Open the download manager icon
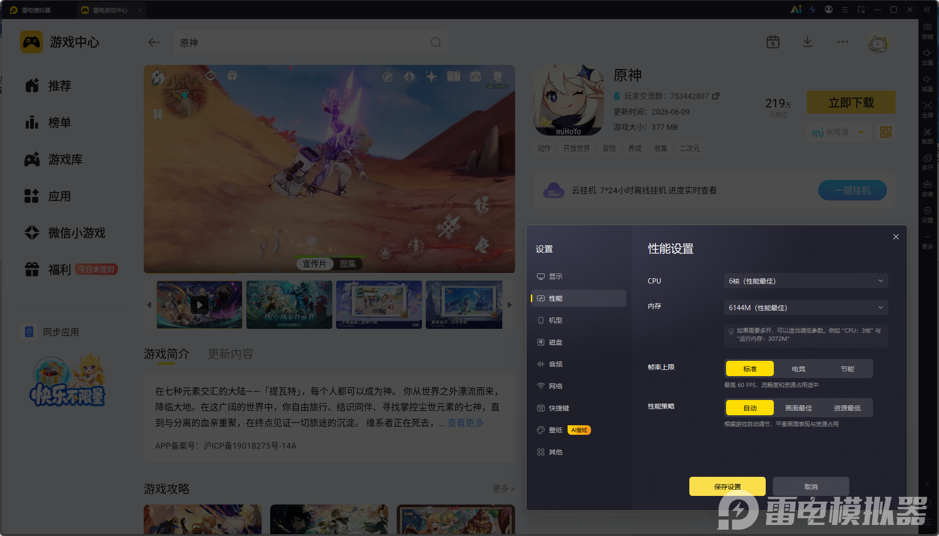Image resolution: width=939 pixels, height=536 pixels. point(807,42)
